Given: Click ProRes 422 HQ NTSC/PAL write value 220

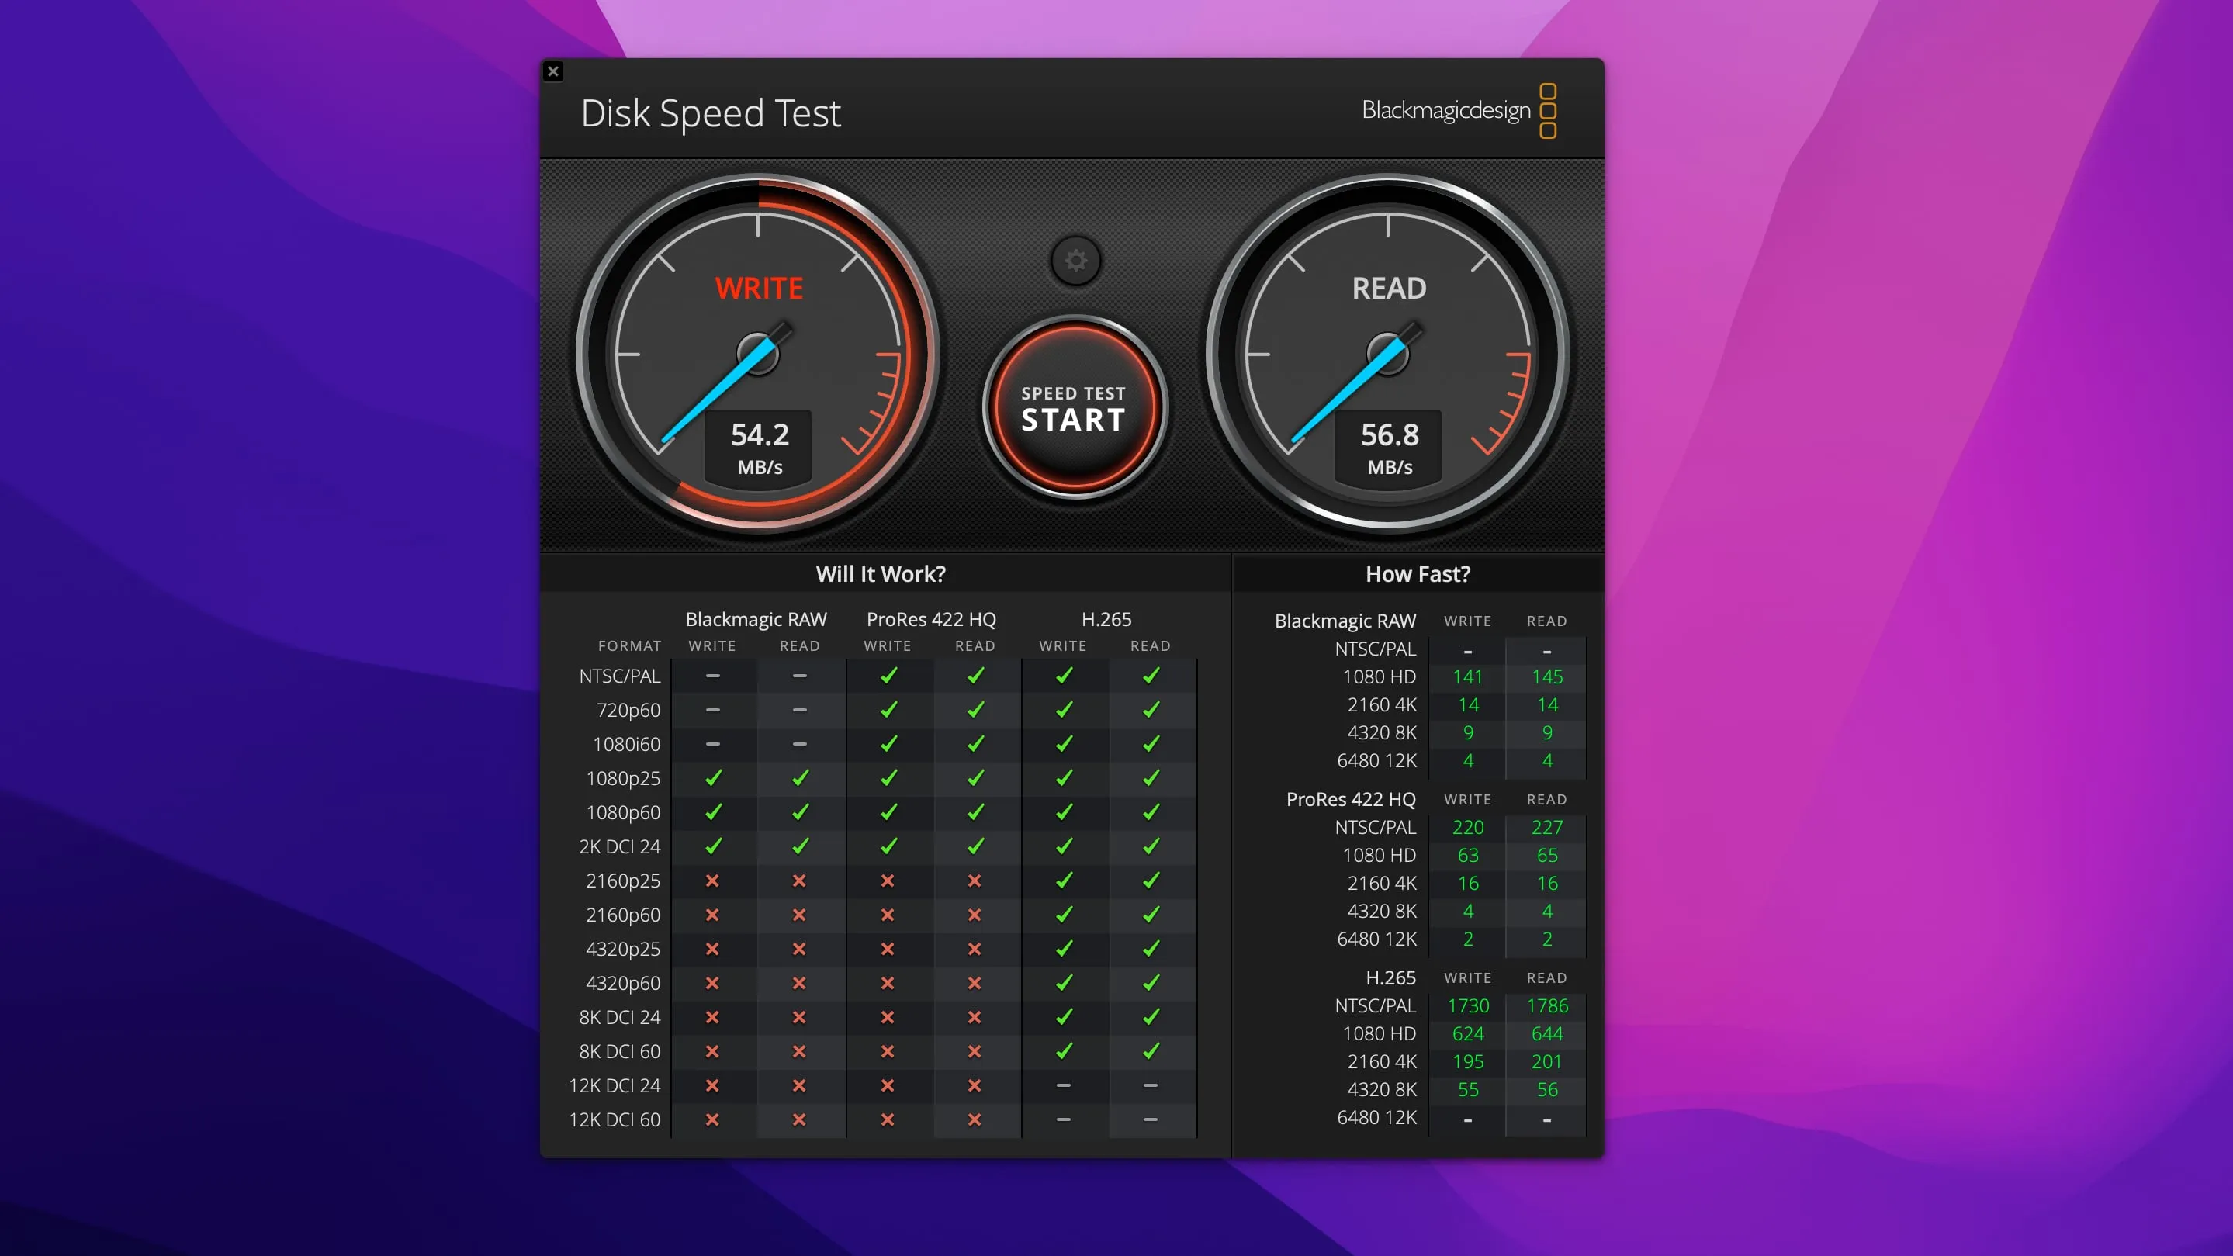Looking at the screenshot, I should [1467, 828].
